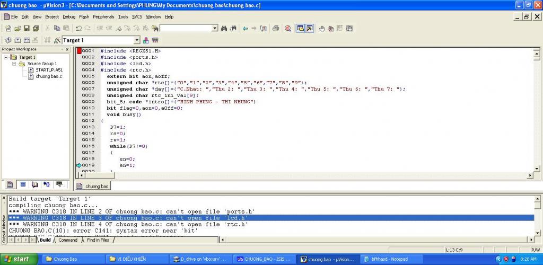Click the binoculars Find icon

coord(224,28)
